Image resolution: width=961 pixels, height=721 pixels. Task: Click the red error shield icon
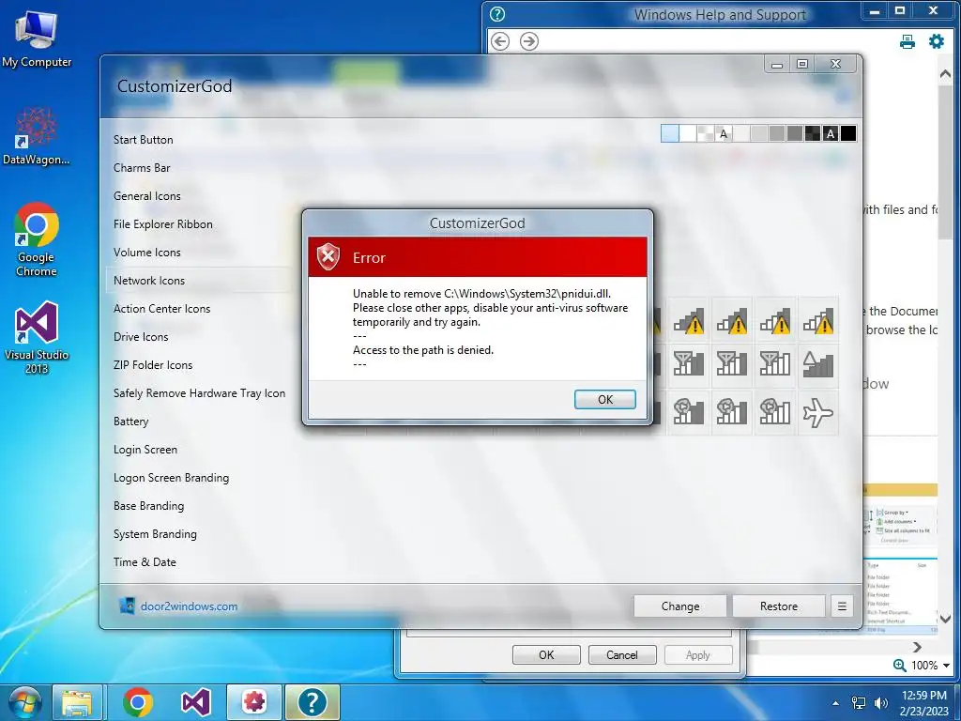point(328,257)
